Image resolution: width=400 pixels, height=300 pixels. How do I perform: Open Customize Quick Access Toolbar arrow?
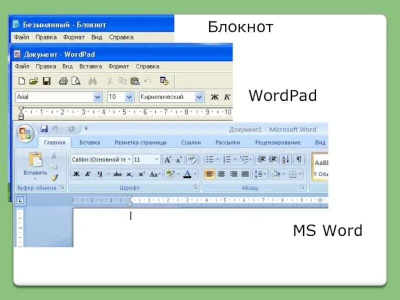tap(86, 128)
